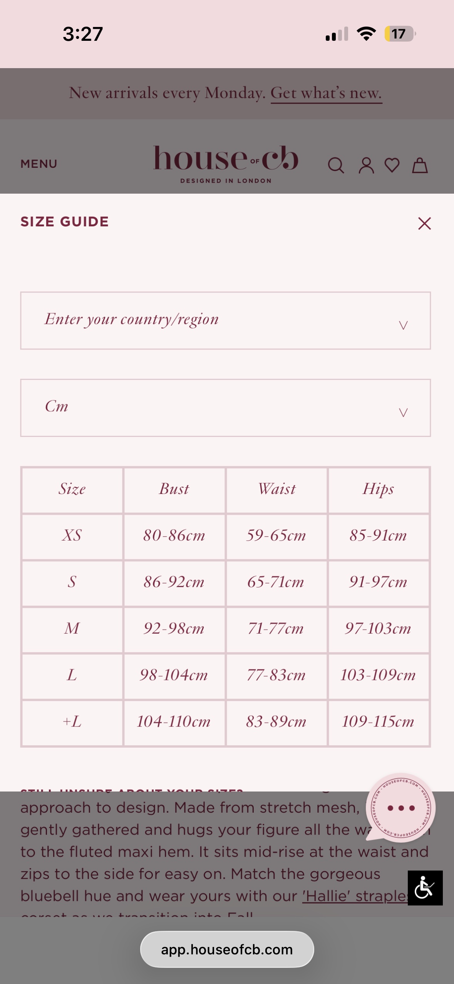Tap the Bust column header
Screen dimensions: 454x984
(x=174, y=489)
